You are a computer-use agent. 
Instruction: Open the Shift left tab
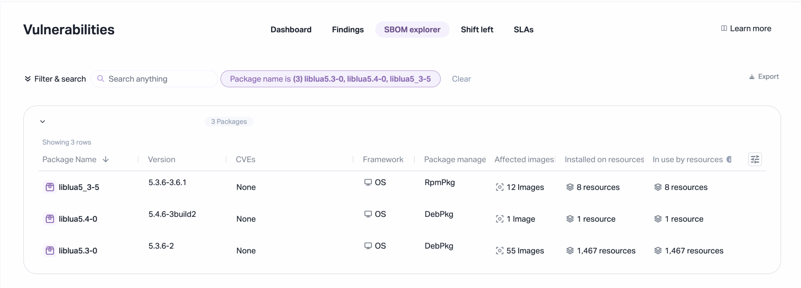point(477,29)
